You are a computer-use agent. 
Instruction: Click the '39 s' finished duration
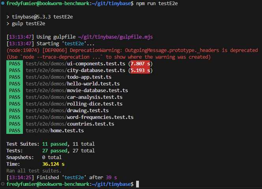click(x=111, y=177)
